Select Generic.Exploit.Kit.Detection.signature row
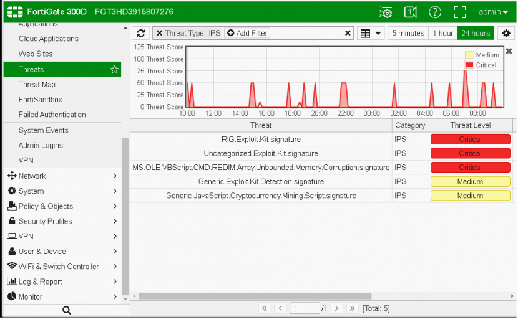Viewport: 518px width, 322px height. click(261, 182)
